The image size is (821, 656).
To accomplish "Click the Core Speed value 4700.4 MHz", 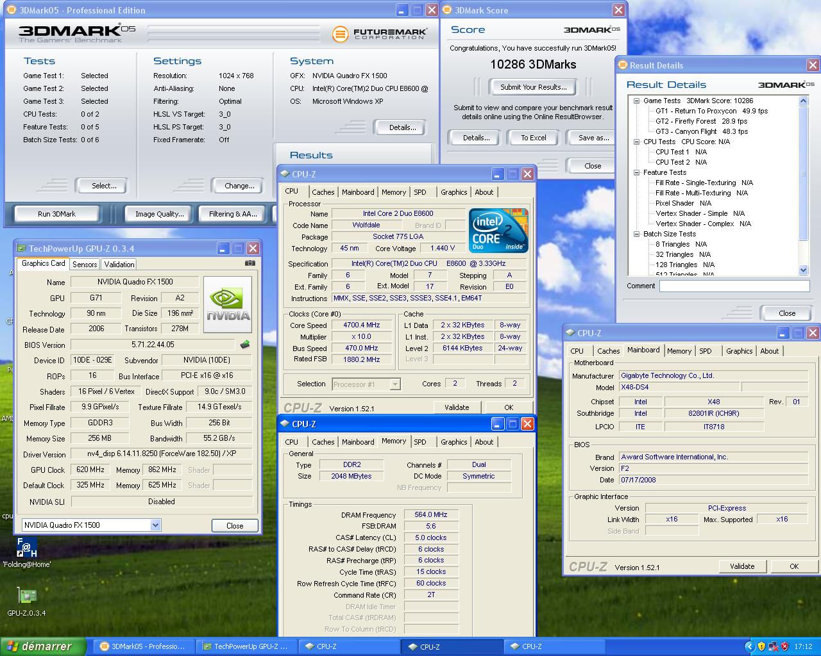I will pyautogui.click(x=362, y=325).
